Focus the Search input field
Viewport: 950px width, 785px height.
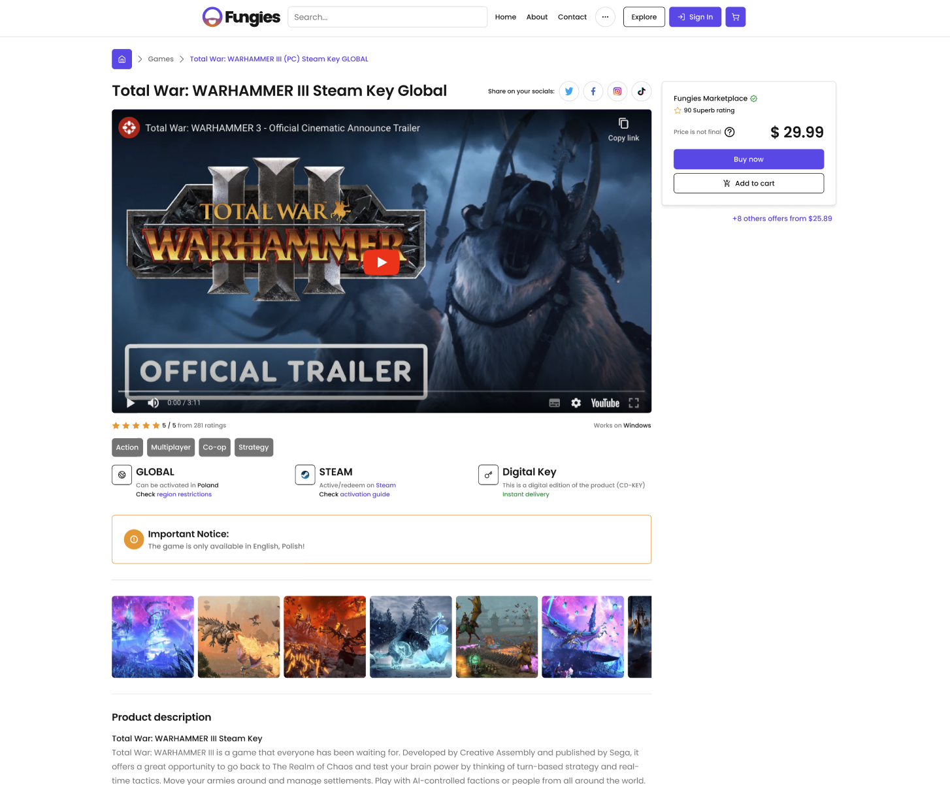(x=387, y=17)
